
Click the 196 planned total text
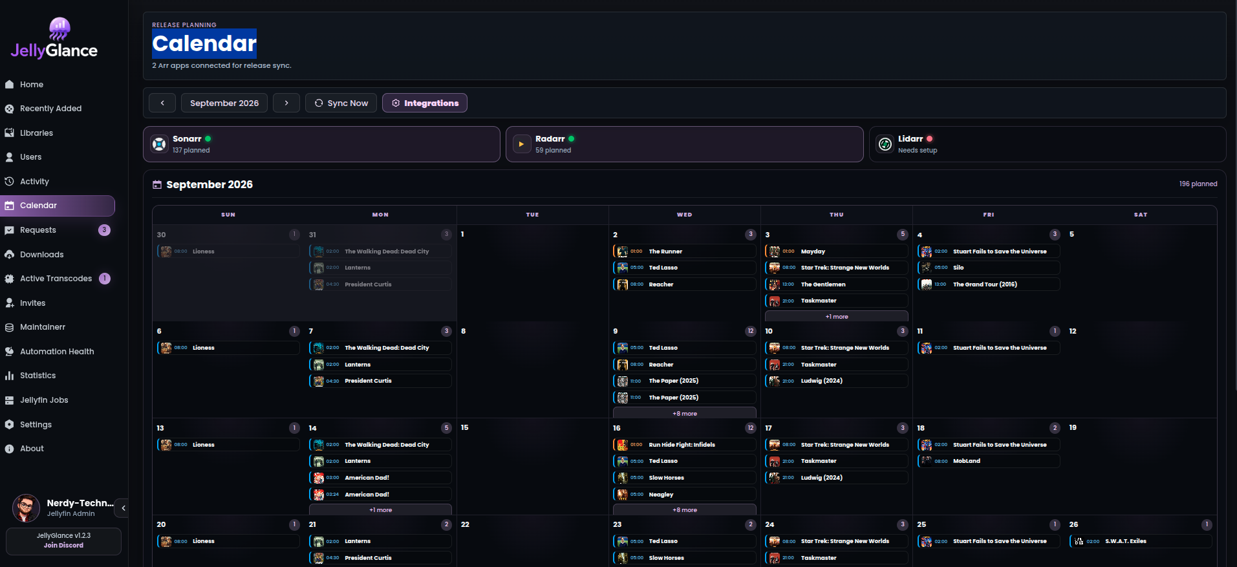pos(1198,184)
